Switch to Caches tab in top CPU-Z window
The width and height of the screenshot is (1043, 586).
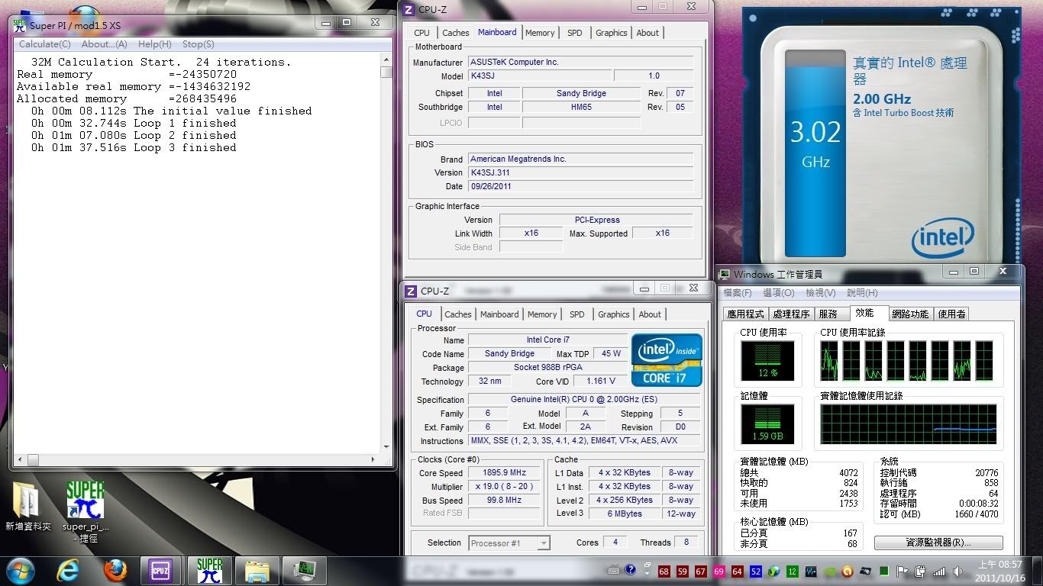pos(456,33)
